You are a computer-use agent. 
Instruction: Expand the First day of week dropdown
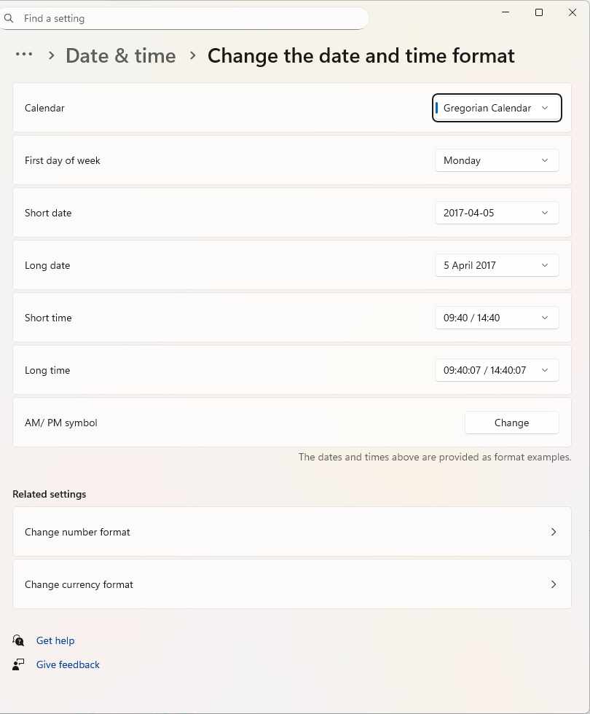click(x=497, y=160)
